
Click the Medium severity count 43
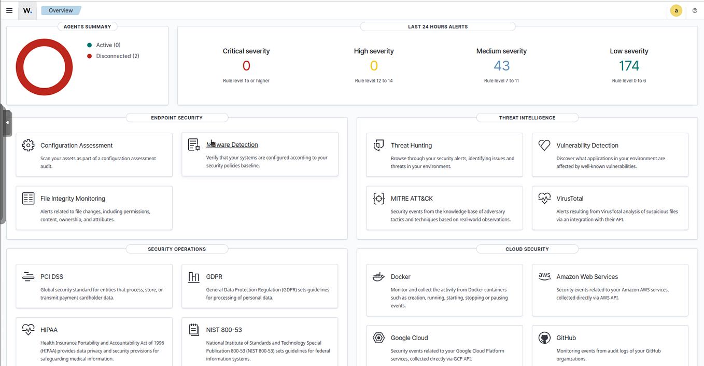click(x=501, y=65)
